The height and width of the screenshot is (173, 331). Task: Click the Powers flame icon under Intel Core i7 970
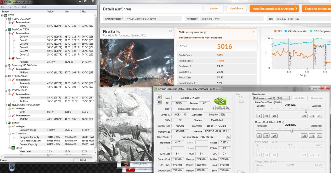pos(13,58)
